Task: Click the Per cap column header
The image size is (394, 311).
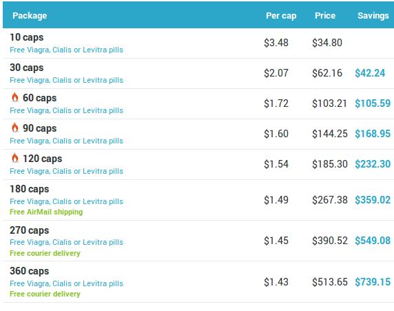Action: [281, 16]
